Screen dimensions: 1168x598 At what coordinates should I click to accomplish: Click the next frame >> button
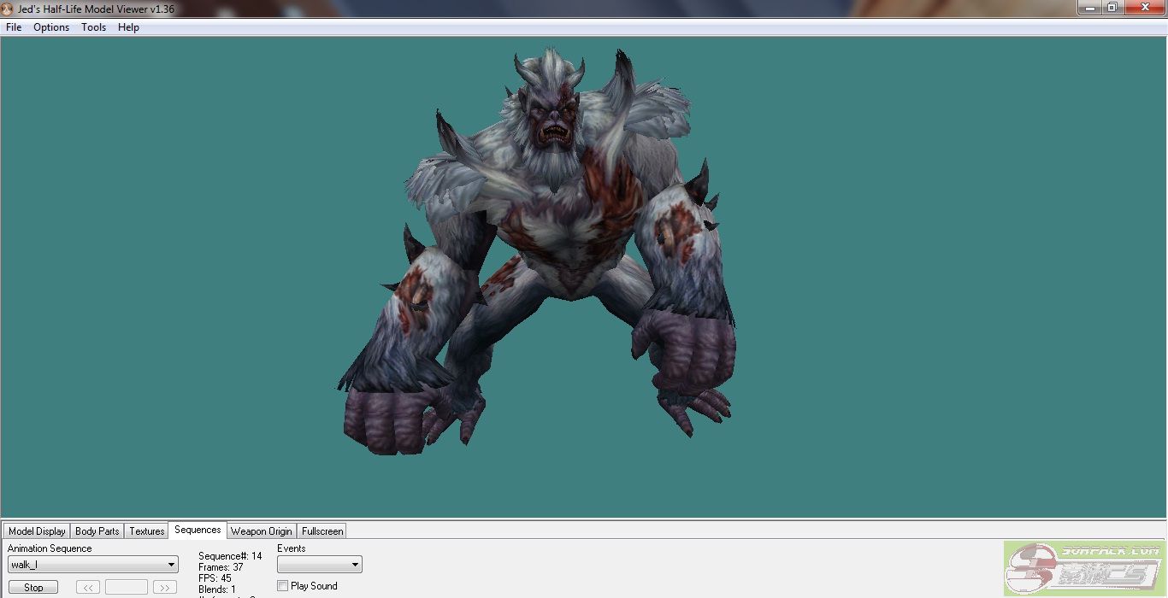tap(165, 588)
